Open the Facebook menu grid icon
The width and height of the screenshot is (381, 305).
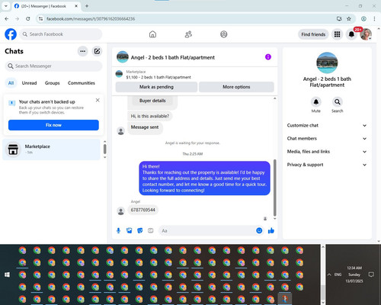(337, 34)
